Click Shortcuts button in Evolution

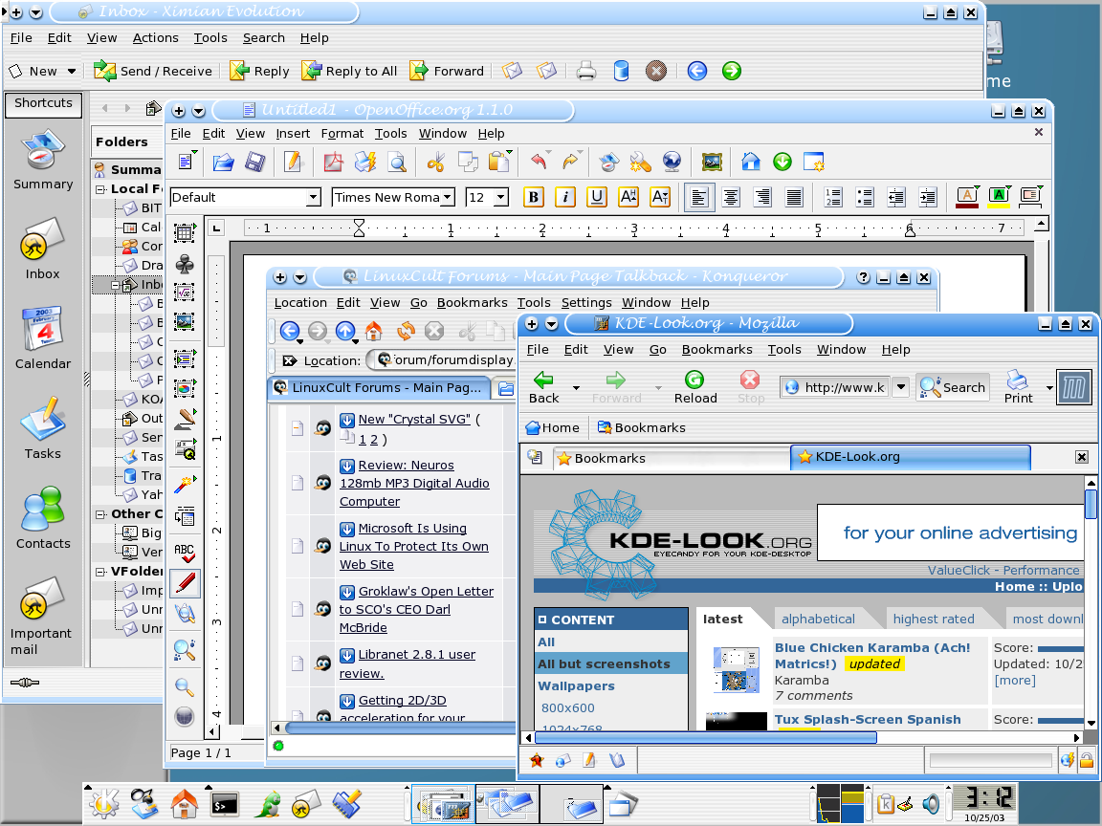(43, 103)
